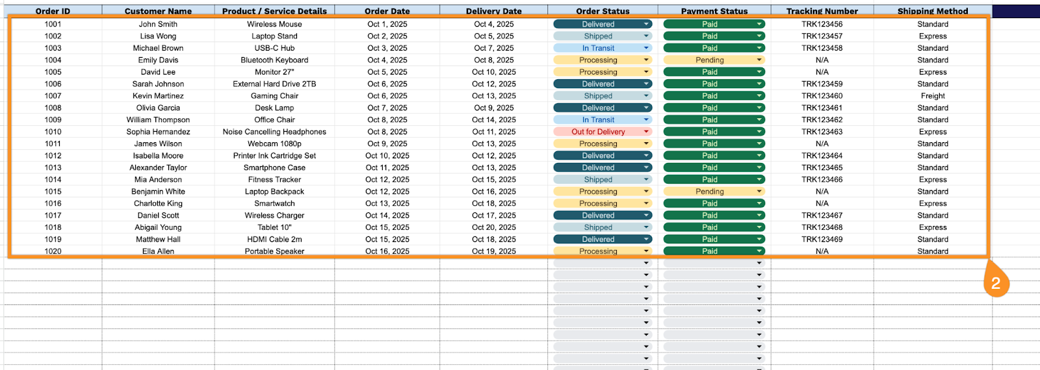The image size is (1040, 370).
Task: Select the product cell Wireless Charger
Action: coord(274,216)
